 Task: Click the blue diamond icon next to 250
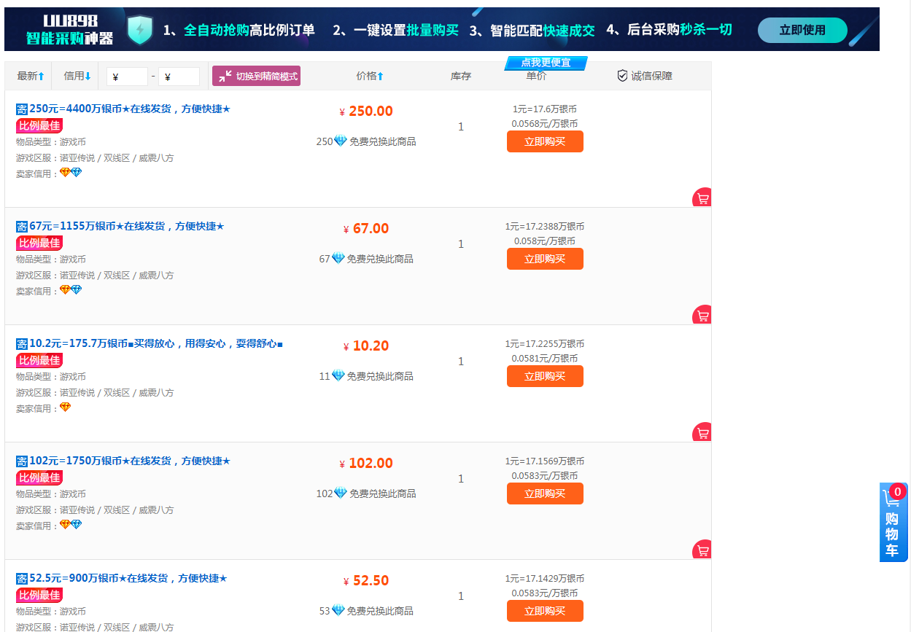point(338,141)
